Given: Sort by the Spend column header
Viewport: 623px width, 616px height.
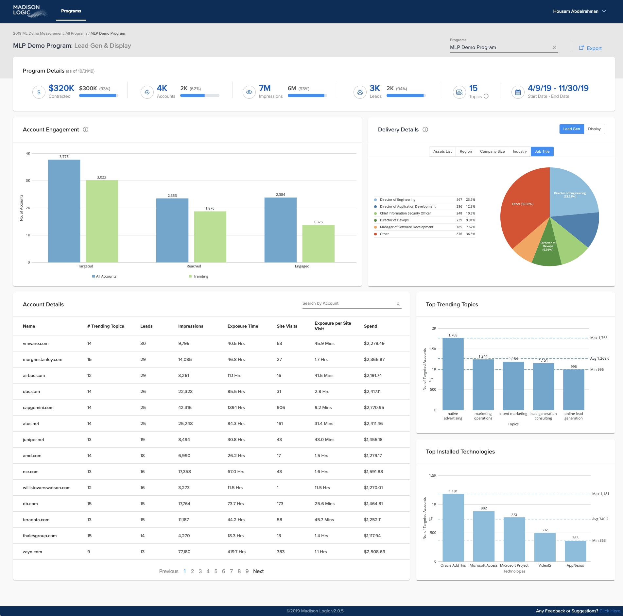Looking at the screenshot, I should tap(371, 326).
